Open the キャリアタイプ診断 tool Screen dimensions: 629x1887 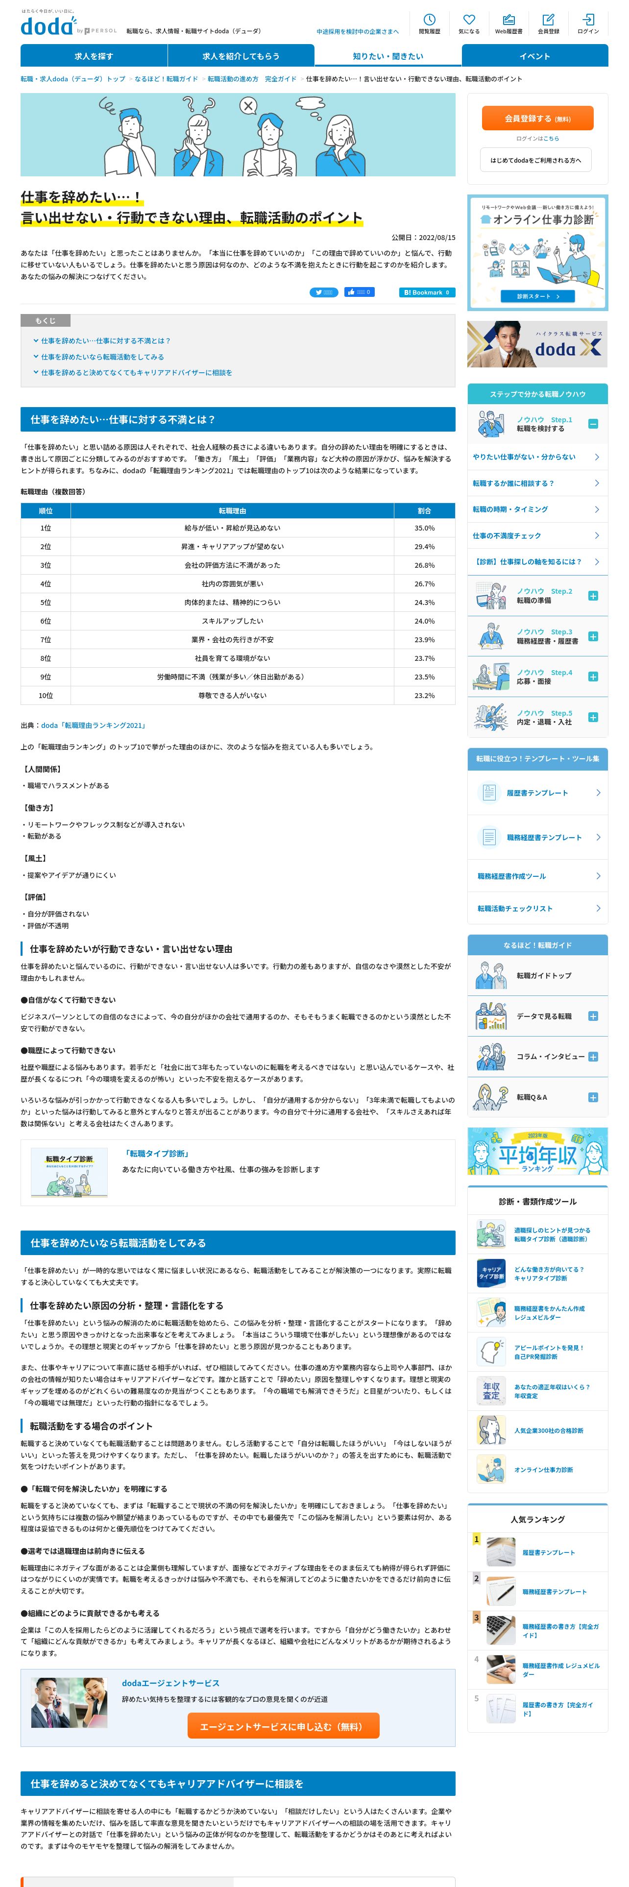[x=537, y=1274]
